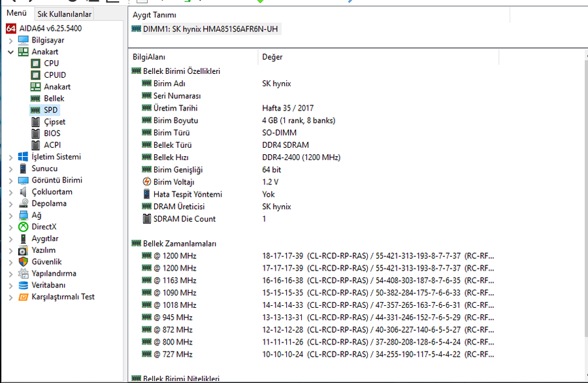588x383 pixels.
Task: Click the SDRAM Die Count chip icon
Action: (147, 219)
